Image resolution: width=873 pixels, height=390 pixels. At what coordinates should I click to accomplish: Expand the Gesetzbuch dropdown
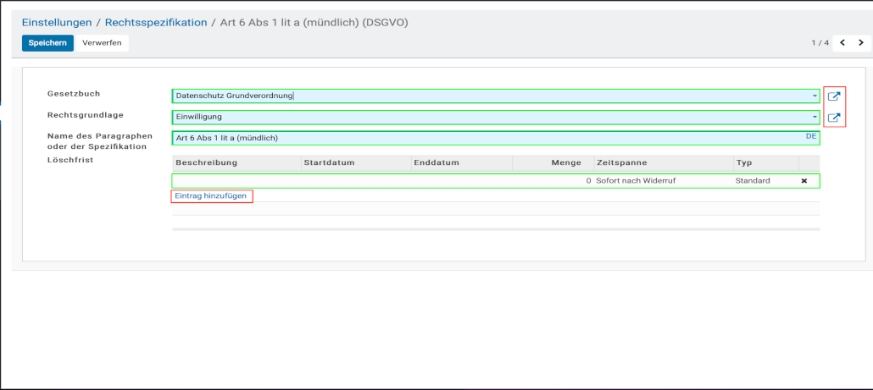[x=815, y=96]
